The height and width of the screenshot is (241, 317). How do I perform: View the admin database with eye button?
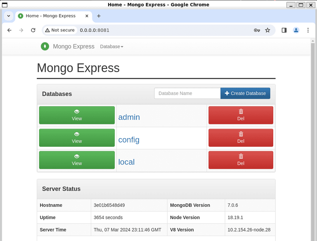coord(77,115)
